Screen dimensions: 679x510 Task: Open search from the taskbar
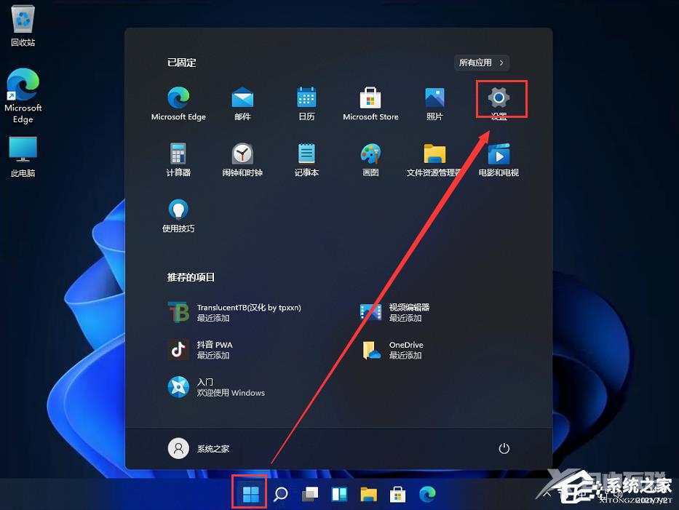(x=280, y=493)
